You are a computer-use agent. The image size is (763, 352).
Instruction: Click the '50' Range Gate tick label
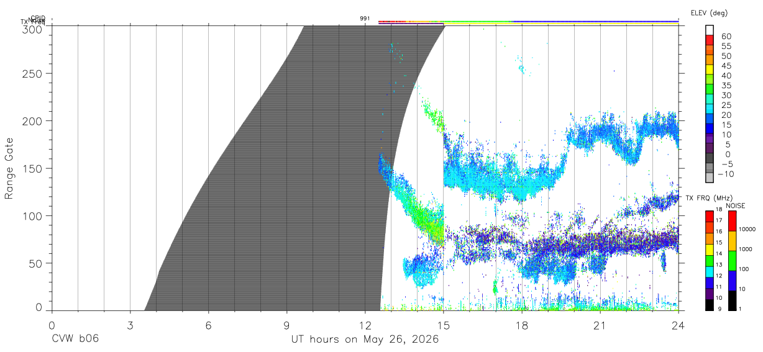[37, 263]
